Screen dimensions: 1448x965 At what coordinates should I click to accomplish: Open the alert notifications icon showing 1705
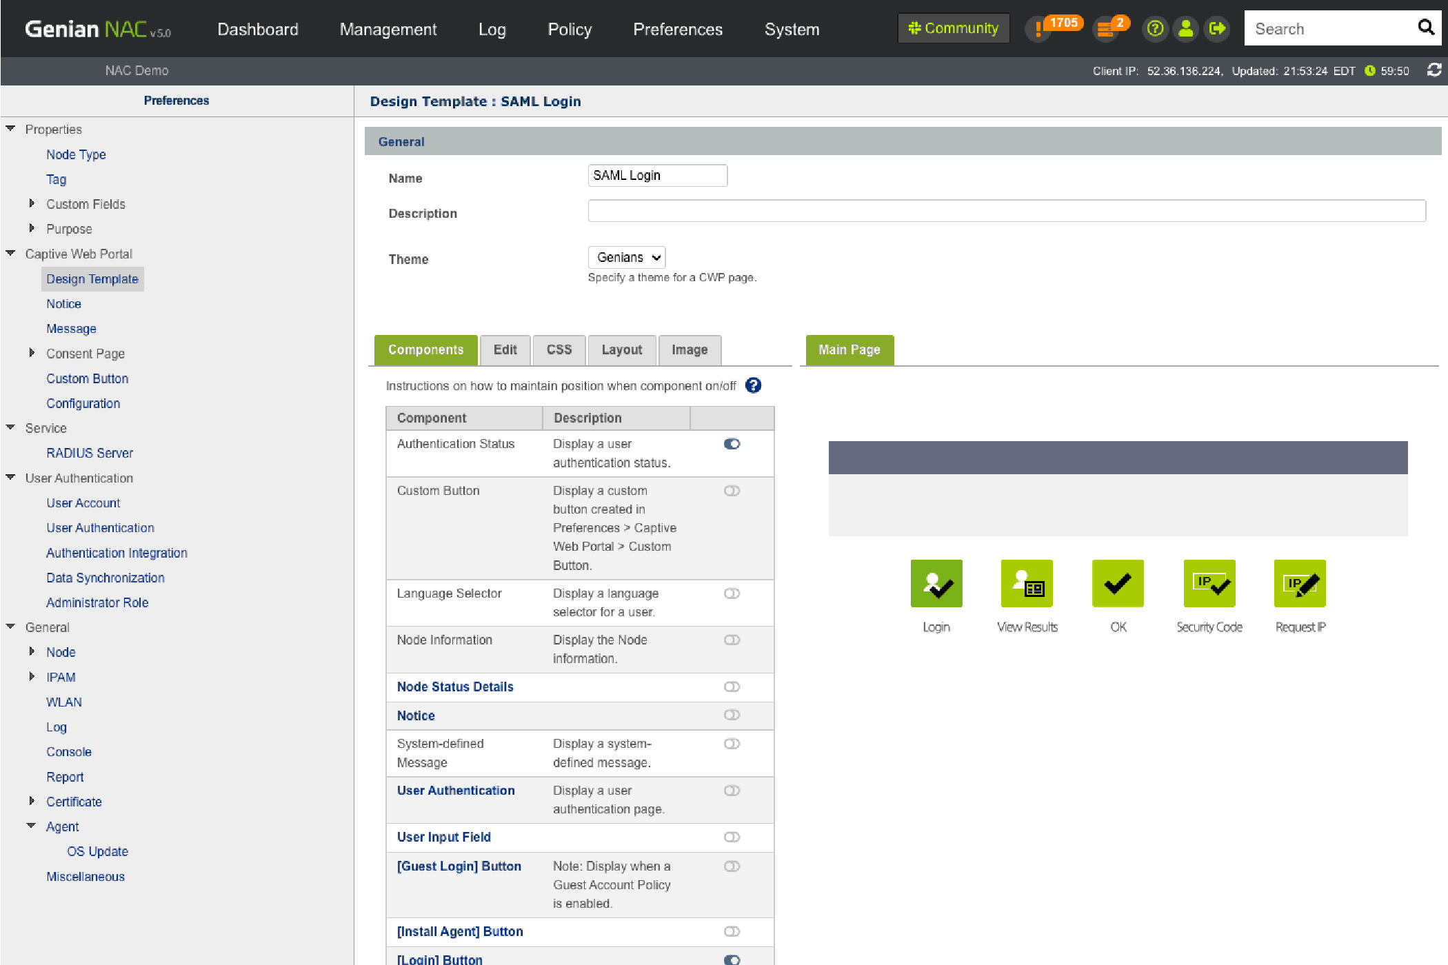click(x=1038, y=29)
